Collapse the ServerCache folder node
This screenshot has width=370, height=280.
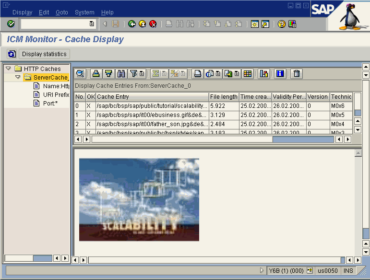coord(18,77)
